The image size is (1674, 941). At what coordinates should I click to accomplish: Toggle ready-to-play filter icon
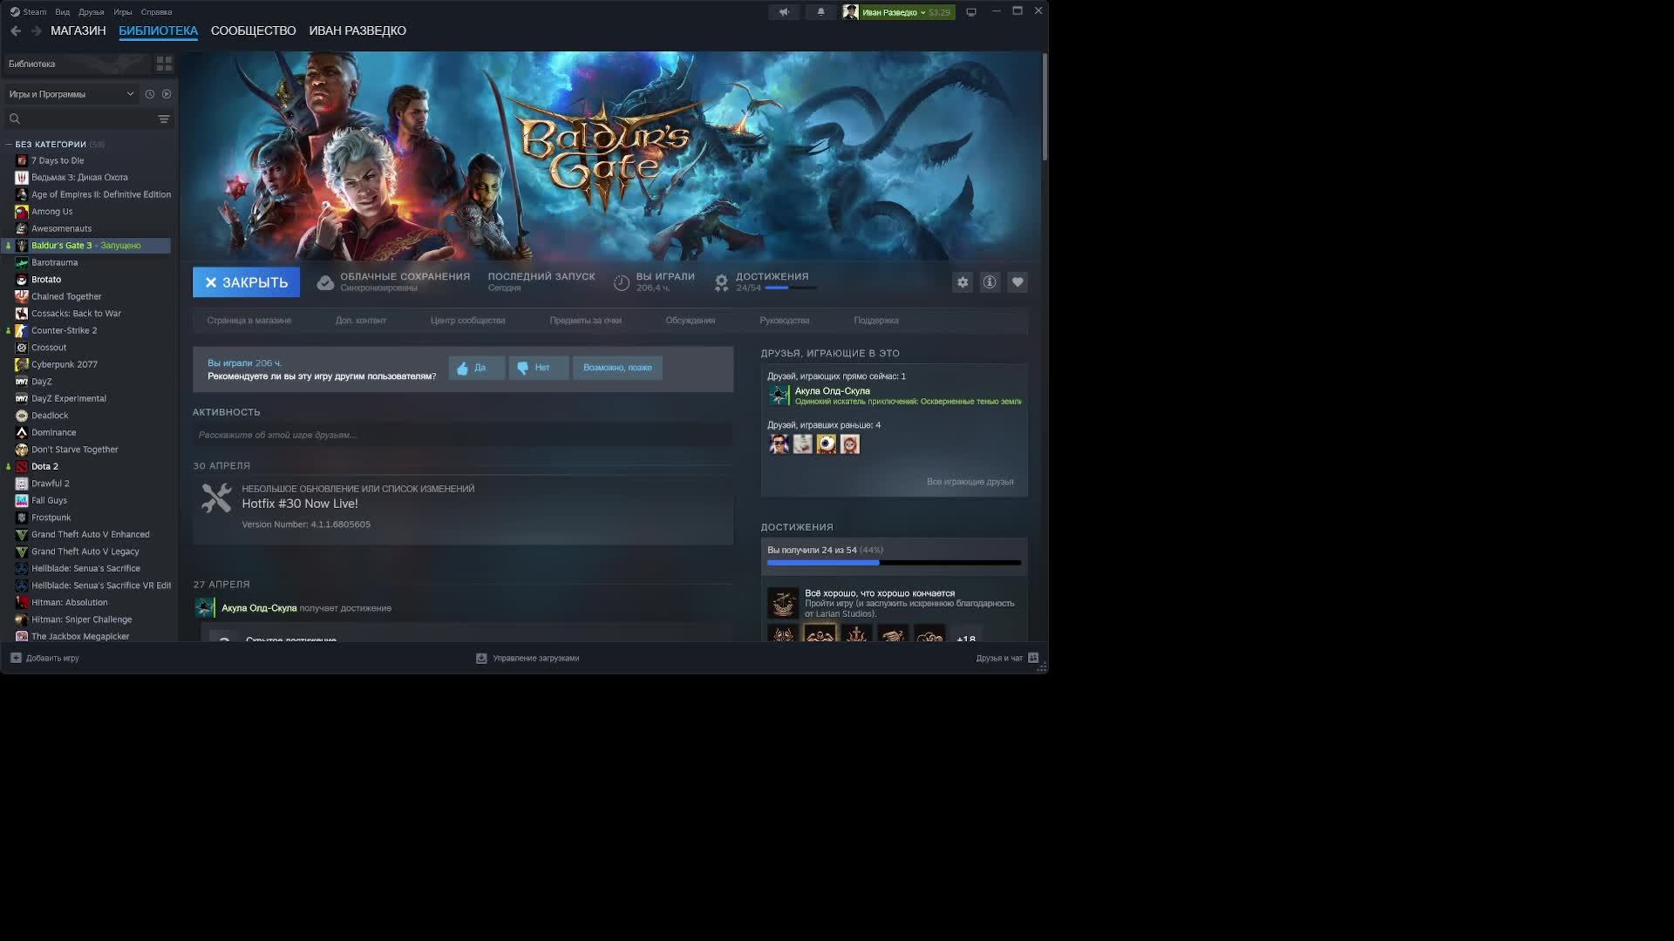click(x=167, y=94)
